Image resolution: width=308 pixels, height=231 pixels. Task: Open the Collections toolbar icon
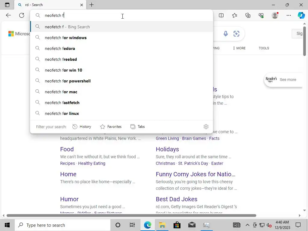tap(248, 15)
